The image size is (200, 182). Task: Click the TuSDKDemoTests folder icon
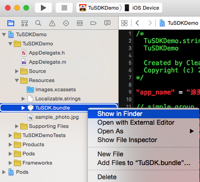pyautogui.click(x=17, y=135)
